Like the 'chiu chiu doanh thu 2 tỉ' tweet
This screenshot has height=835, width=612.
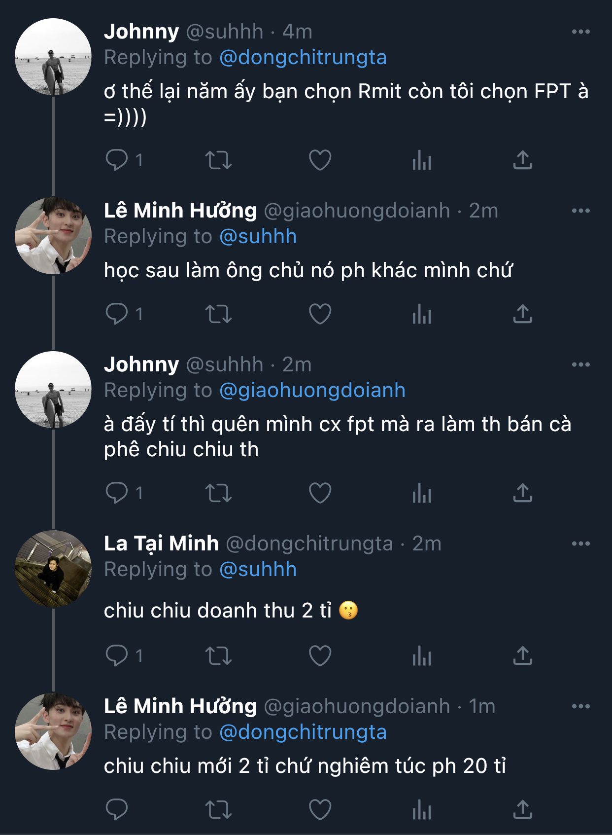tap(320, 655)
